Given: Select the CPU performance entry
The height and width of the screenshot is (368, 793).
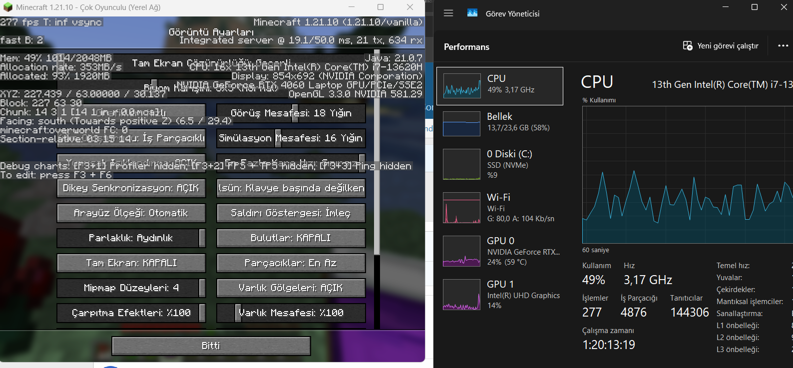Looking at the screenshot, I should (x=500, y=86).
